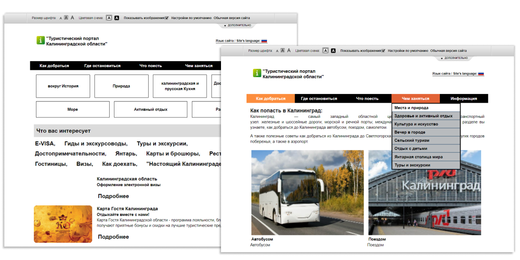Open 'Обычная версия сайта' in back window
The image size is (520, 260).
click(232, 18)
